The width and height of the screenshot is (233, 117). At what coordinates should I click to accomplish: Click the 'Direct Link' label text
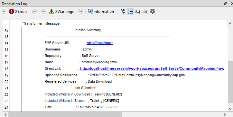(x=53, y=68)
